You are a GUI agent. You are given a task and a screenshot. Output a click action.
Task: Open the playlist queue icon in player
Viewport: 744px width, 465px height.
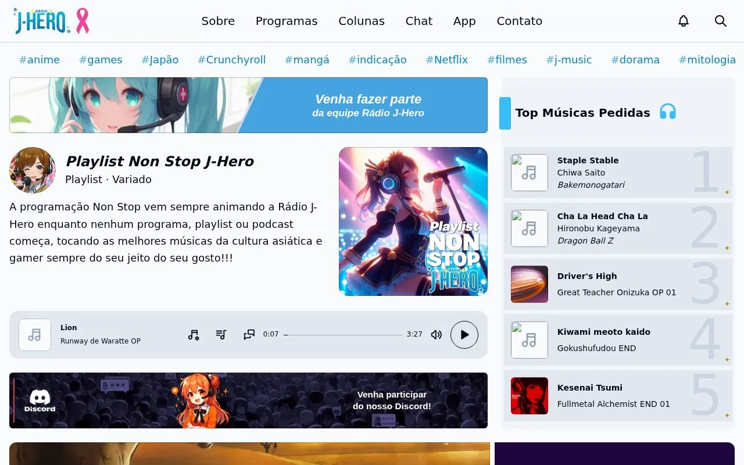tap(221, 334)
